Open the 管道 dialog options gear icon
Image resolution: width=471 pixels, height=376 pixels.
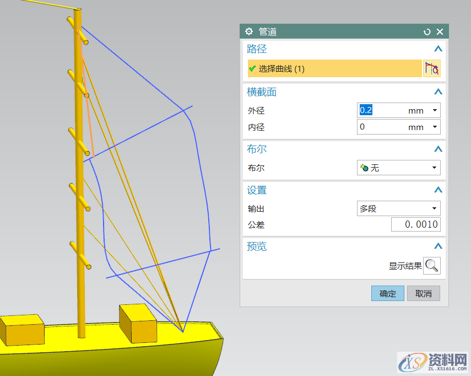[x=249, y=31]
